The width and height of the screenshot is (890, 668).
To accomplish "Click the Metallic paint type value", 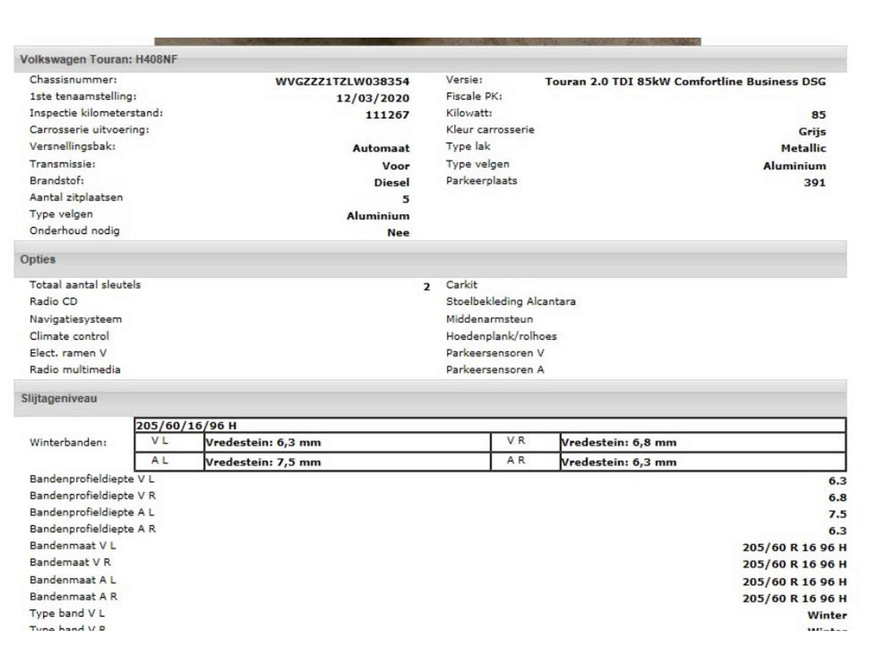I will point(803,148).
